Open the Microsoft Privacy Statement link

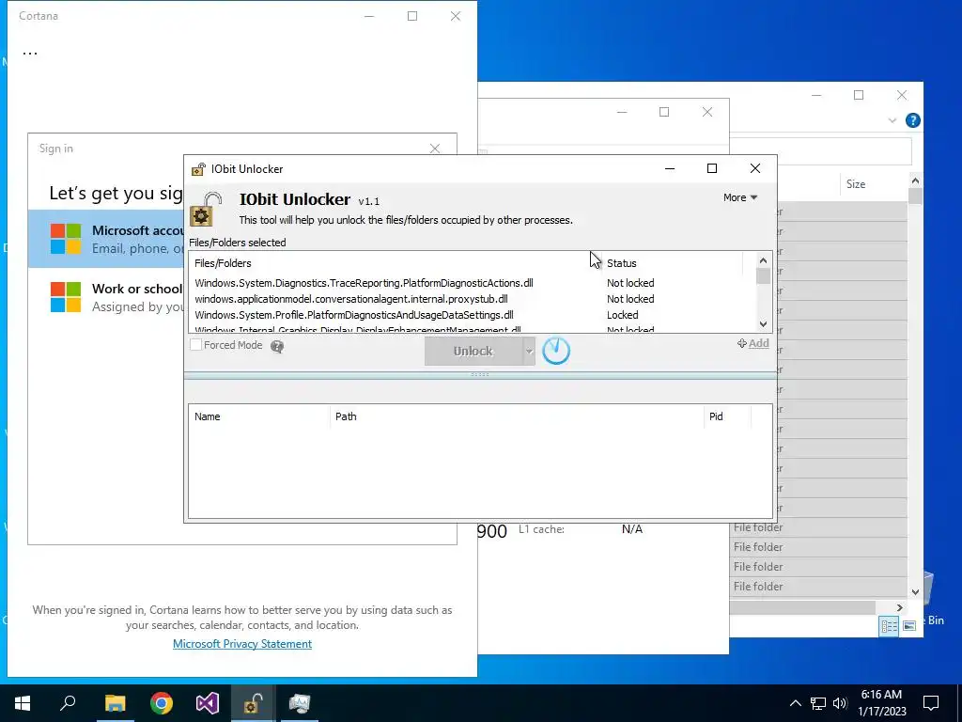click(242, 644)
